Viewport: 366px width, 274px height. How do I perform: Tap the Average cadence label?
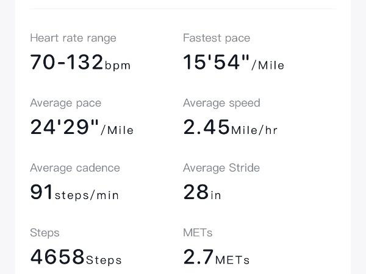coord(74,168)
